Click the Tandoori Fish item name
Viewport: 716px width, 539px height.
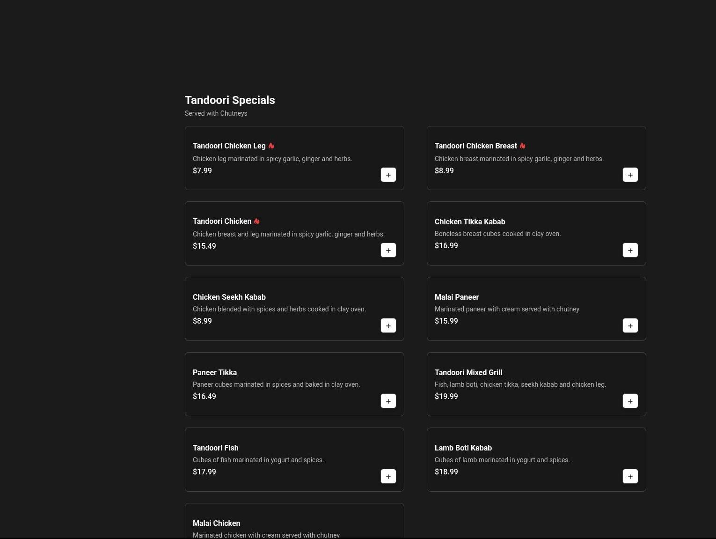click(x=215, y=448)
